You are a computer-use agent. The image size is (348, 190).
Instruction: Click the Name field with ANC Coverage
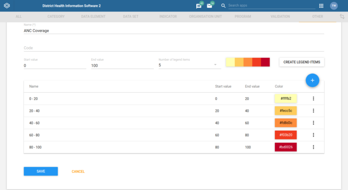[x=174, y=31]
